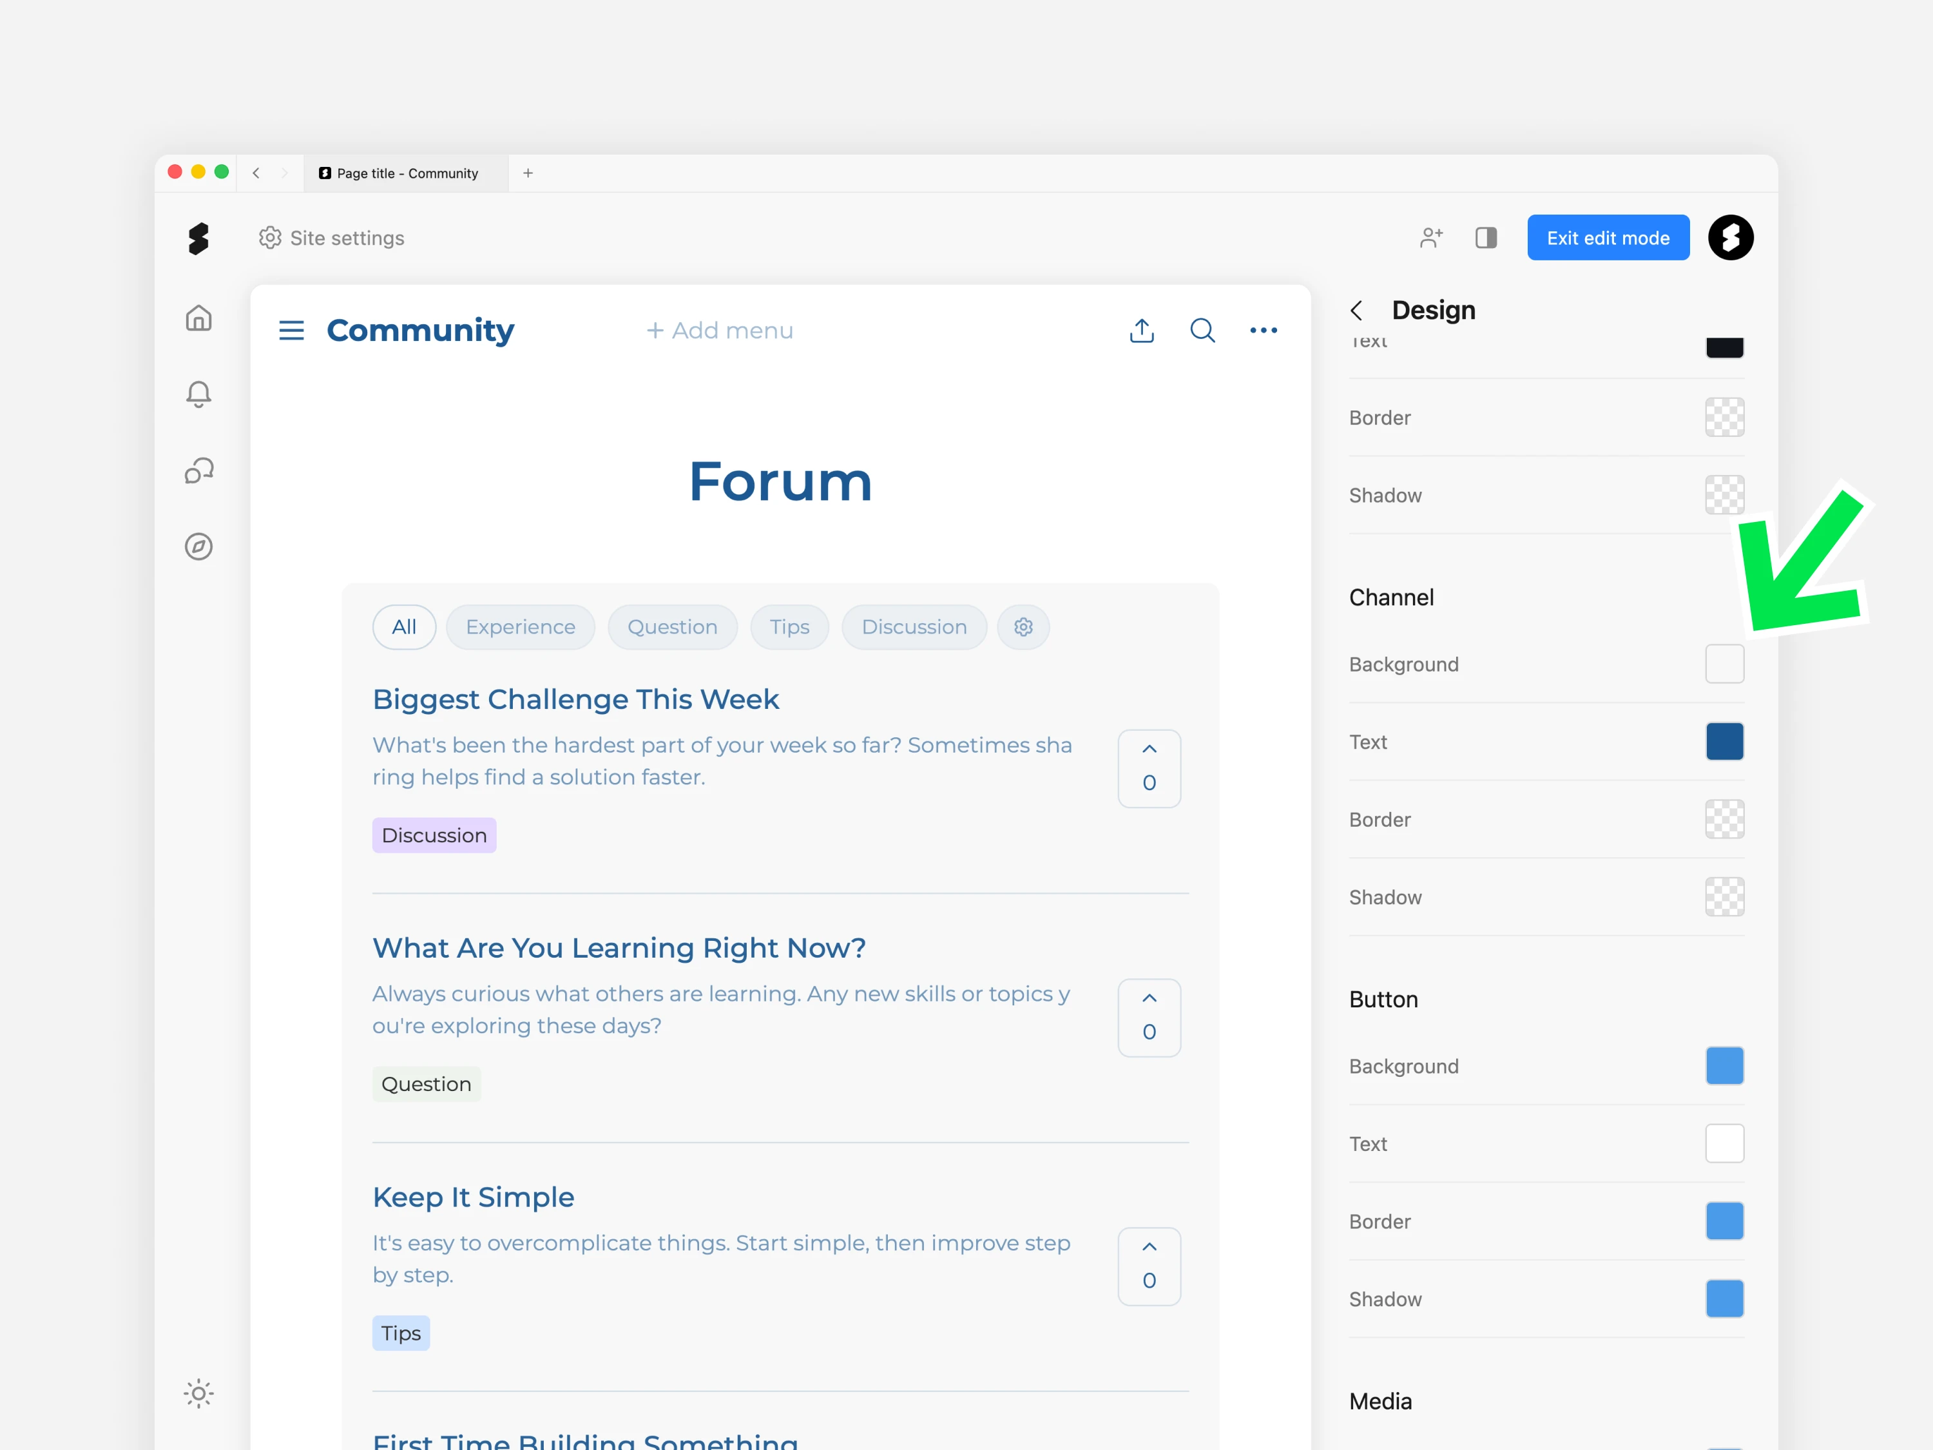Open the explore compass icon
Viewport: 1933px width, 1450px height.
coord(198,547)
